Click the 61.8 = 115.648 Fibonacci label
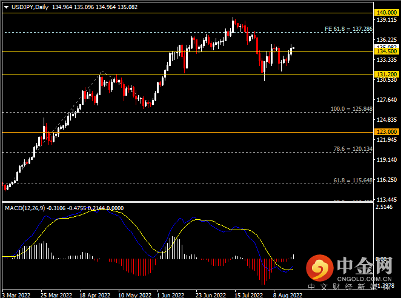Image resolution: width=401 pixels, height=298 pixels. 353,180
